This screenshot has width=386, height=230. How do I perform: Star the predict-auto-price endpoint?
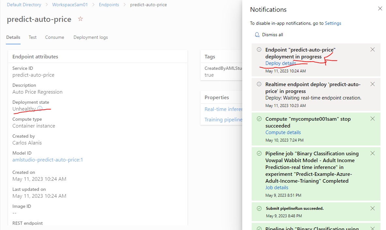click(80, 19)
